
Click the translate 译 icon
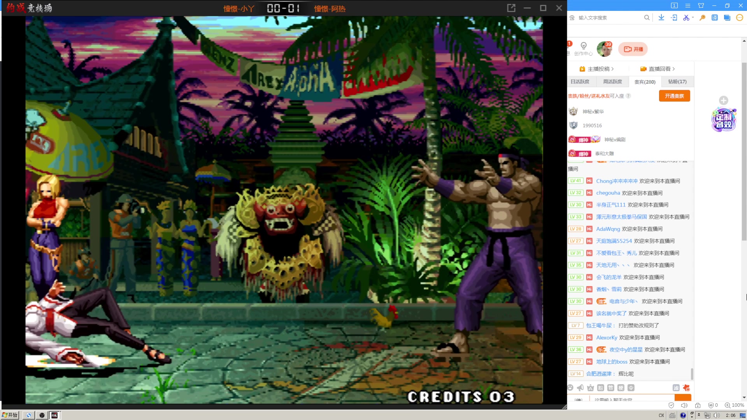[x=715, y=17]
